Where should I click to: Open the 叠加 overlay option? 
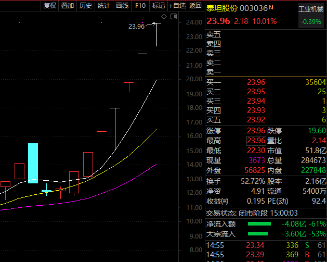point(68,6)
